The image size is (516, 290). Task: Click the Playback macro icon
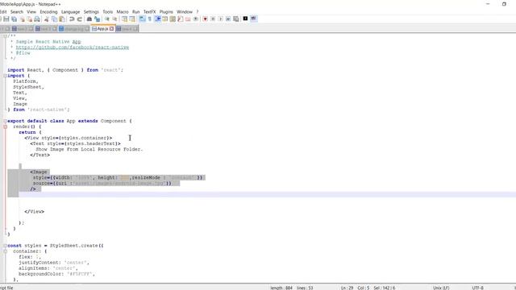[220, 19]
